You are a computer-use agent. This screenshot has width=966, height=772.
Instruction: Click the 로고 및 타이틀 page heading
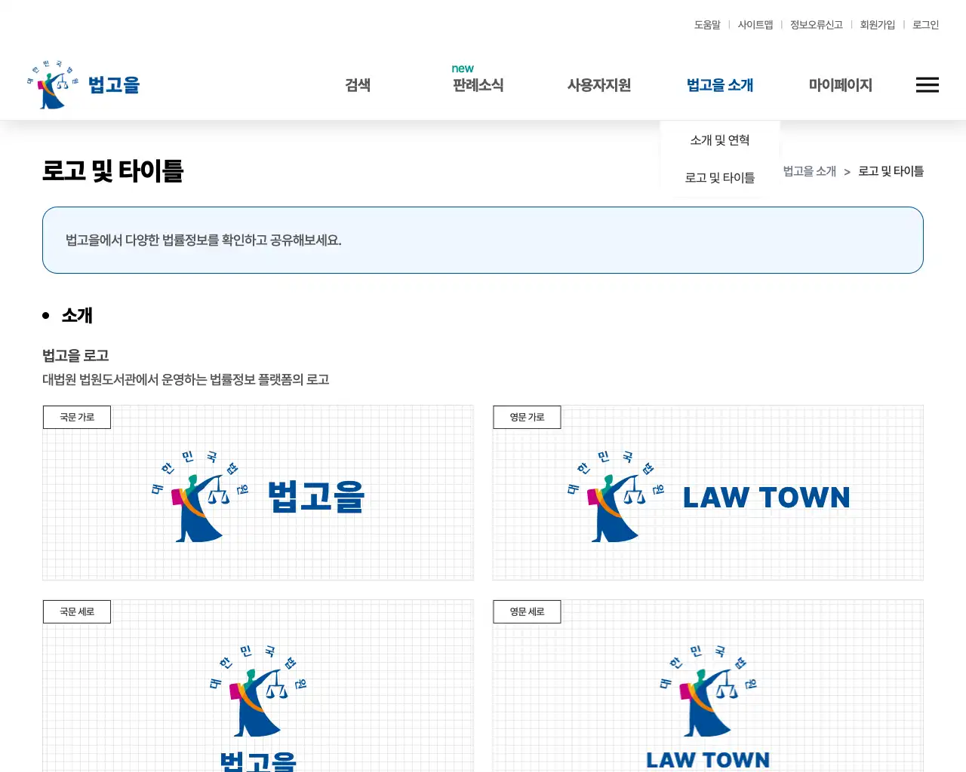click(x=113, y=171)
